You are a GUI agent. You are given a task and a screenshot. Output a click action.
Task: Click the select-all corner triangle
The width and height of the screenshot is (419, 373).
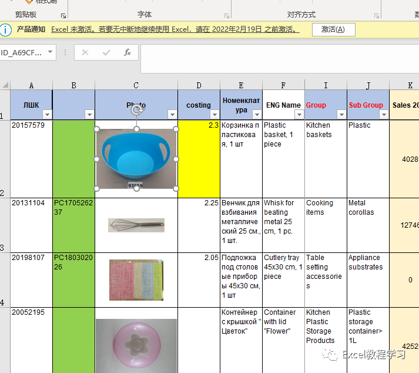click(x=5, y=85)
